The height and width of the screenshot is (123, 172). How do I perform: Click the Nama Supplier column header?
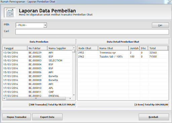60,48
